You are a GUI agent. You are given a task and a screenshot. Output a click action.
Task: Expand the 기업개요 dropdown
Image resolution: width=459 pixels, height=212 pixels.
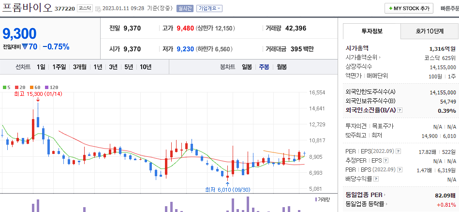click(209, 9)
